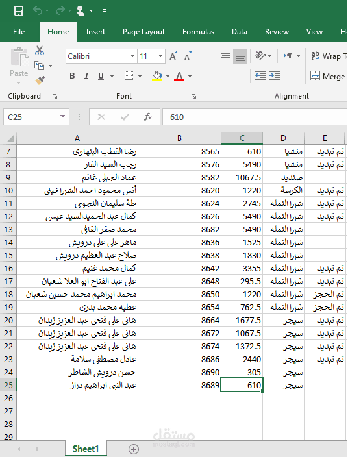
Task: Apply the yellow Fill Color
Action: 157,76
